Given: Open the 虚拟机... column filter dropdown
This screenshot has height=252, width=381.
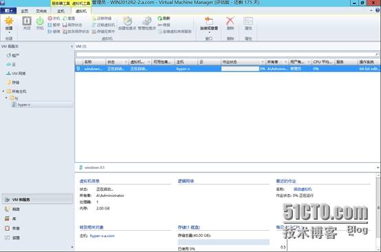Looking at the screenshot, I should click(149, 62).
